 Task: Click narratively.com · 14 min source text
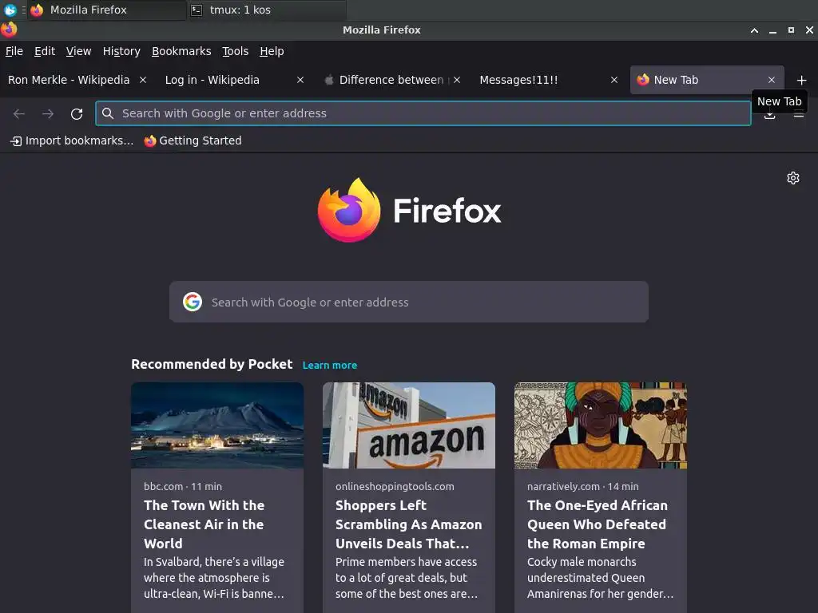click(582, 486)
